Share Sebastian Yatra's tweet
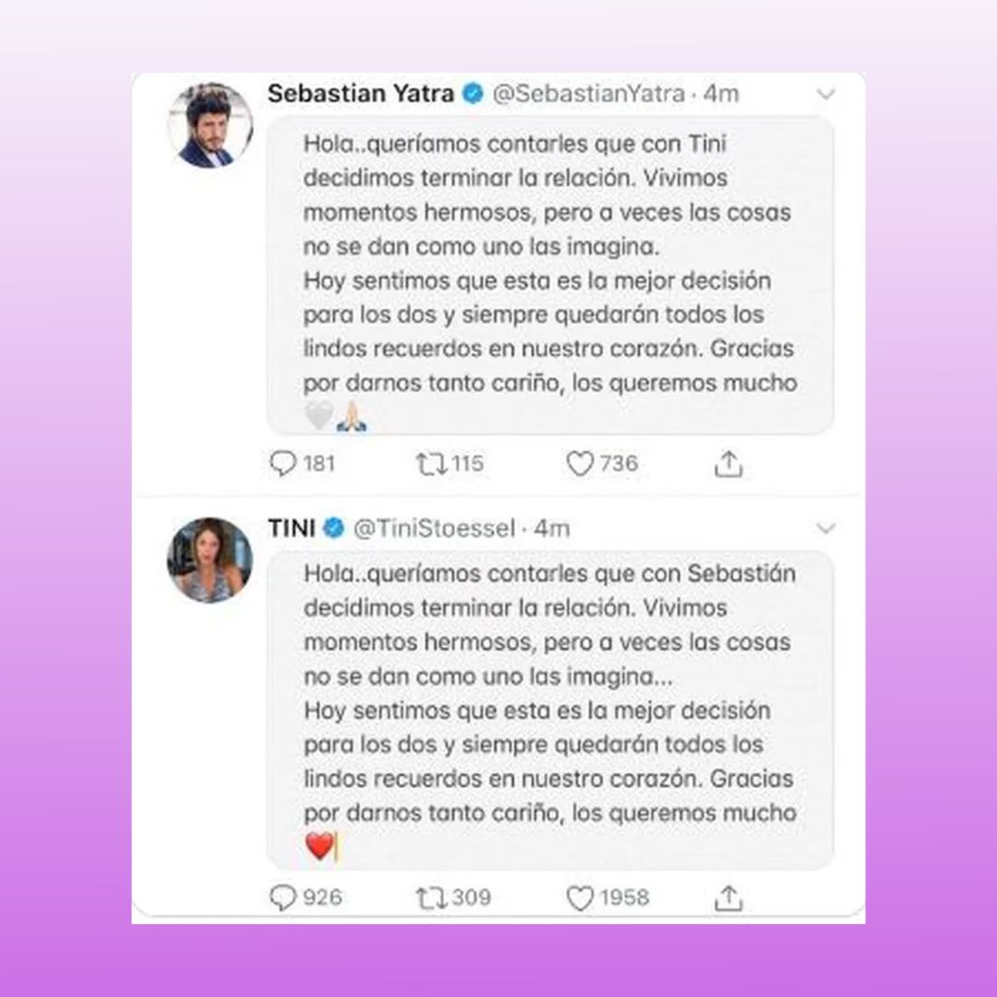Viewport: 997px width, 997px height. 728,463
